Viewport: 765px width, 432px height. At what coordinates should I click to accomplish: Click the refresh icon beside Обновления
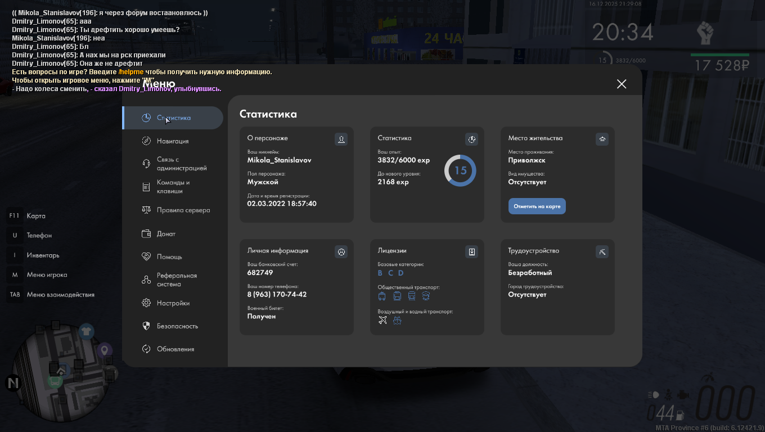pos(146,349)
